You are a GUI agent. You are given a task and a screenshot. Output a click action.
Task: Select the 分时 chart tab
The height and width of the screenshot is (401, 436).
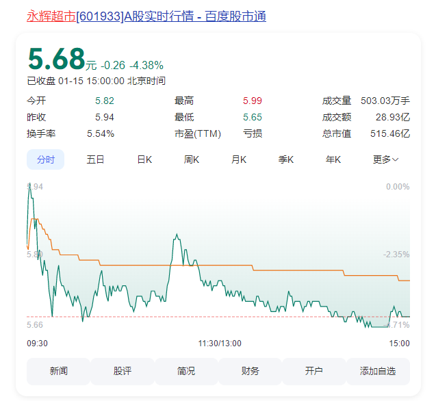tap(45, 159)
